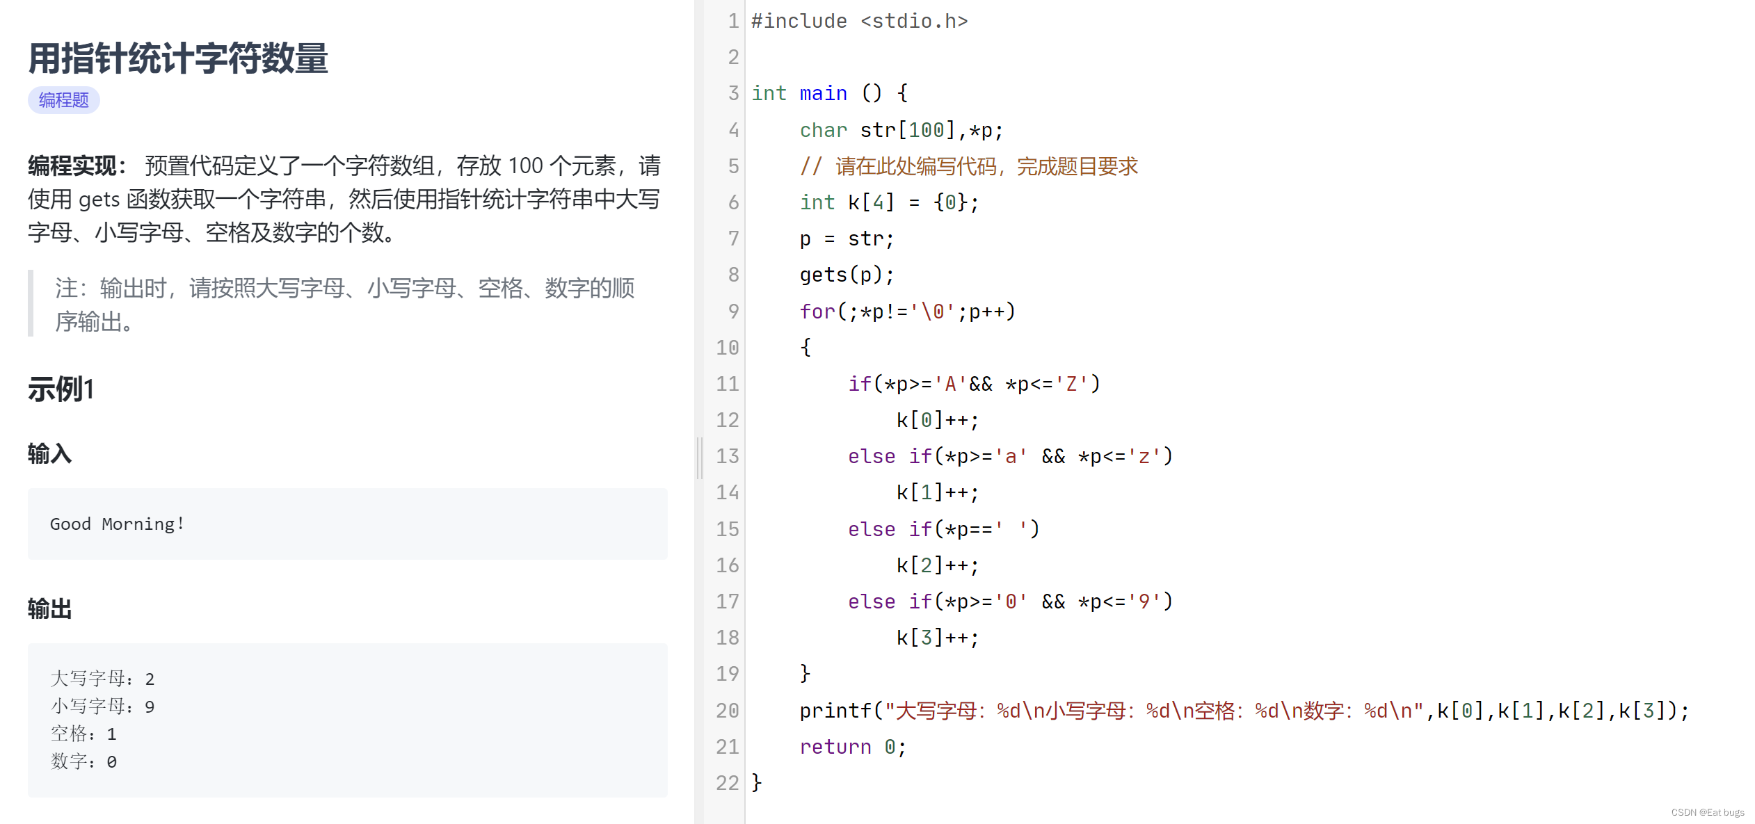The height and width of the screenshot is (824, 1755).
Task: Click the 输出 section heading
Action: click(x=49, y=608)
